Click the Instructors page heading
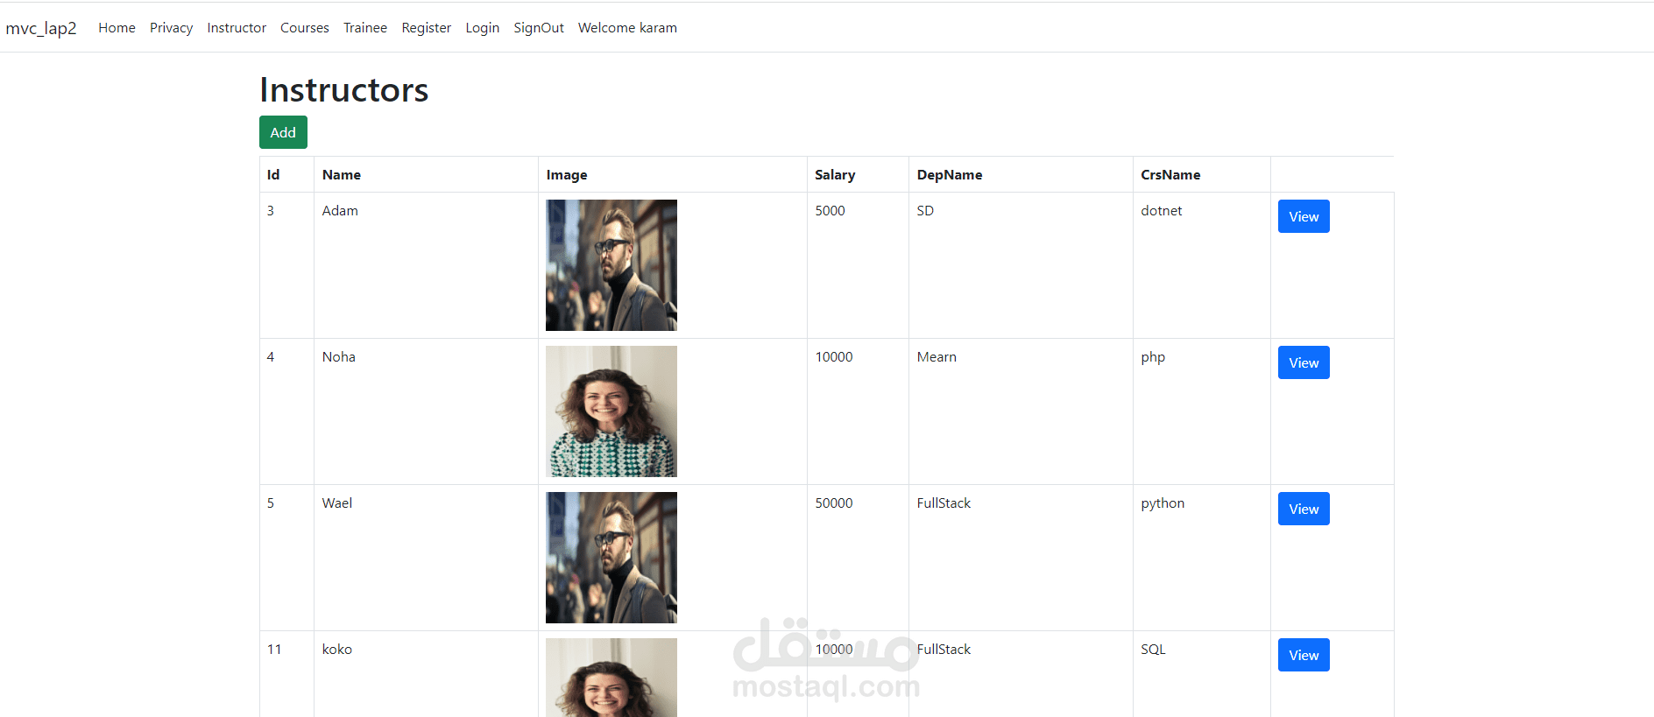Image resolution: width=1654 pixels, height=717 pixels. 343,90
